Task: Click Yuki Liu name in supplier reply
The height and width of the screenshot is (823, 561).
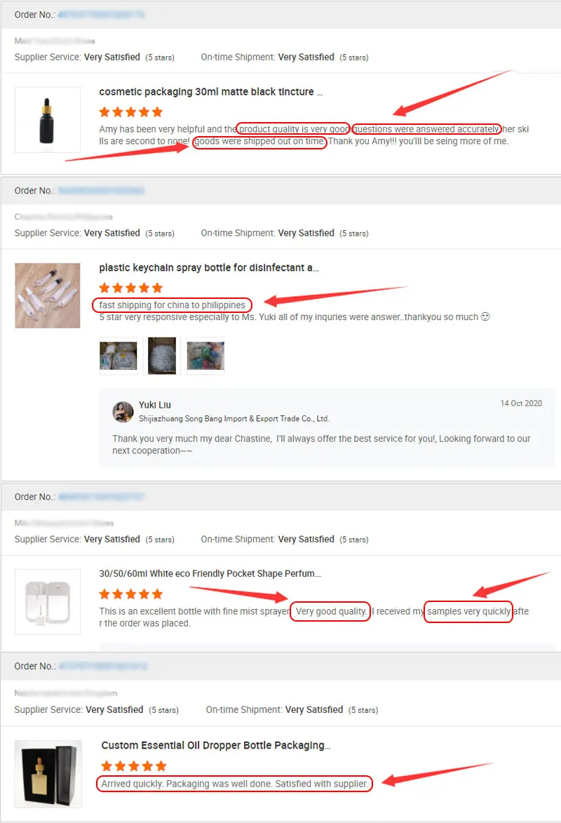Action: [x=155, y=405]
